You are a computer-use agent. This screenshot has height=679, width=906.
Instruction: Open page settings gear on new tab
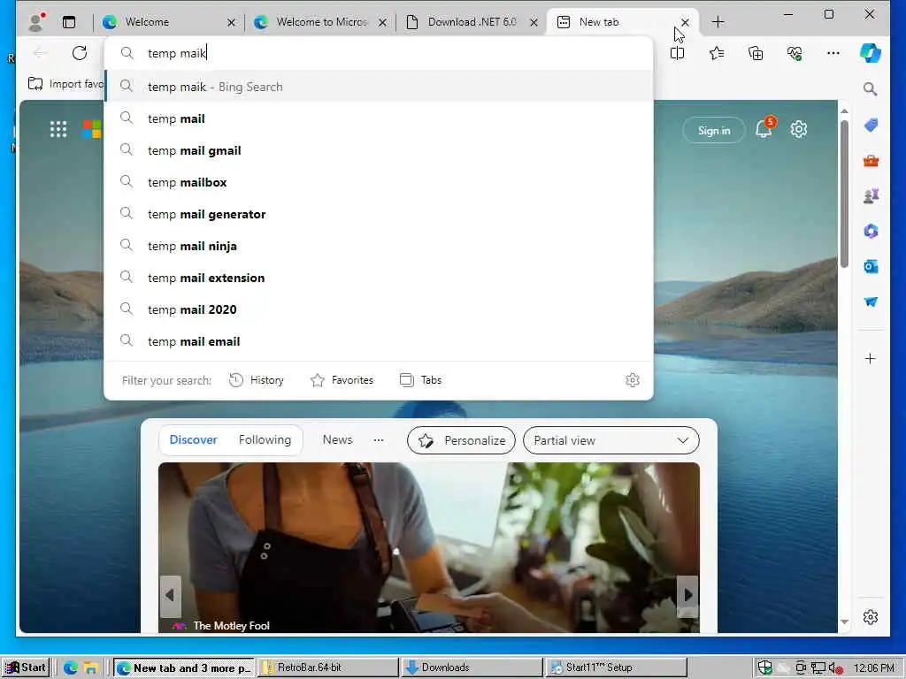click(799, 129)
